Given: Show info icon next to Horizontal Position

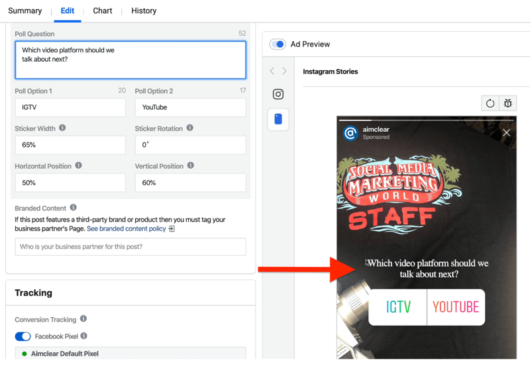Looking at the screenshot, I should click(78, 165).
